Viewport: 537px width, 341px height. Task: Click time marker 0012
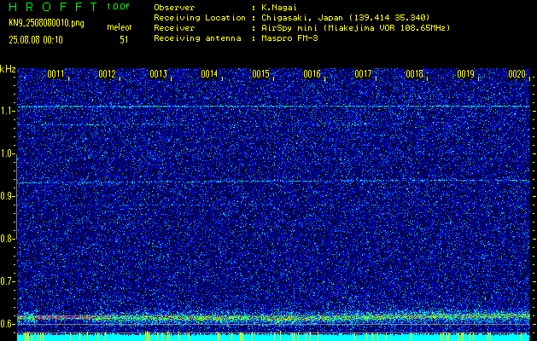(107, 74)
